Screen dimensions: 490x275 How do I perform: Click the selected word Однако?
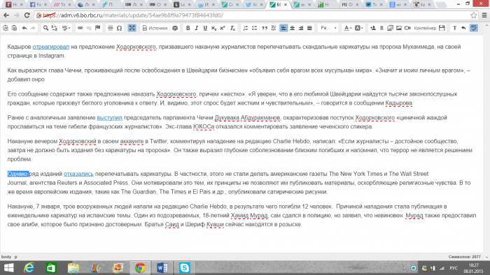click(17, 174)
